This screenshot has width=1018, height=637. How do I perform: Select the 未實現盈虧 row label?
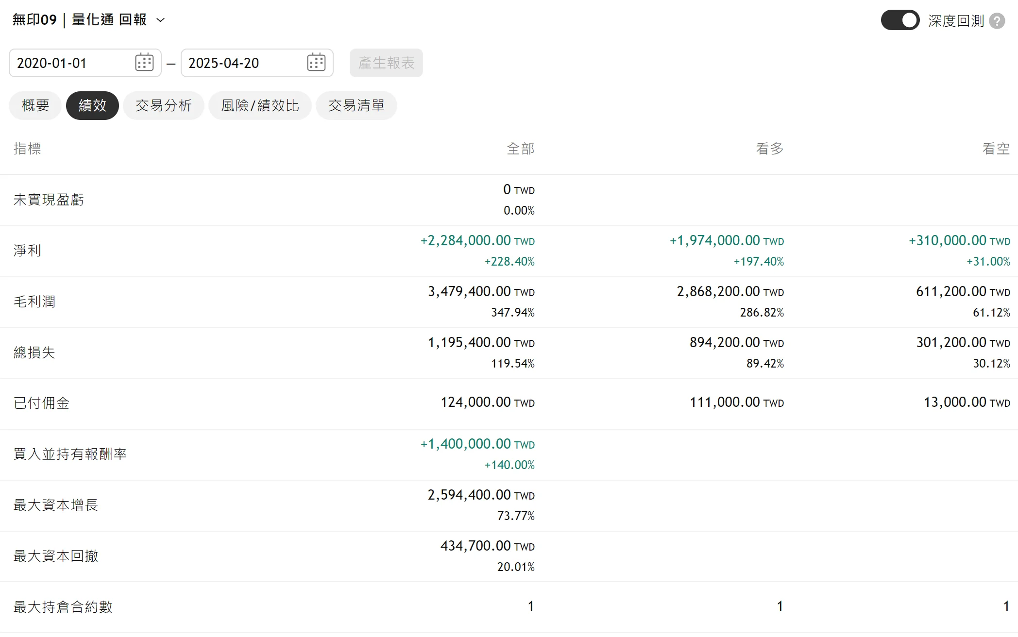tap(49, 200)
